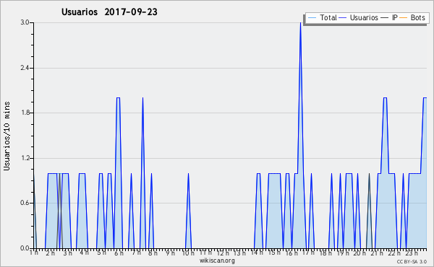Click the wikiscan.org label below the chart
Image resolution: width=434 pixels, height=267 pixels.
pos(217,261)
